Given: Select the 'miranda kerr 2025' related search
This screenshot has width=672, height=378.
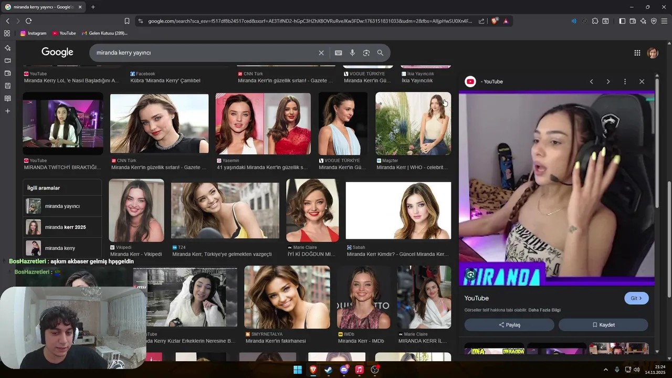Looking at the screenshot, I should click(62, 227).
